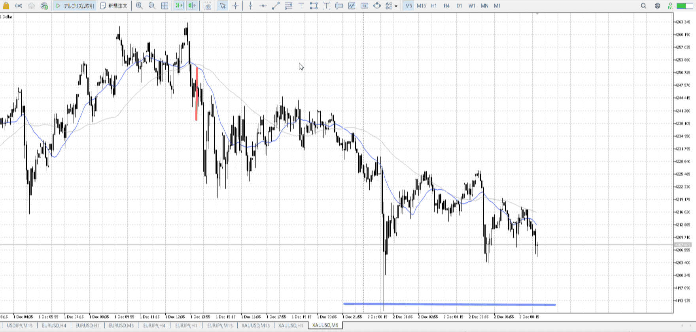Open the XAUUSD,M15 chart tab
The height and width of the screenshot is (332, 696).
pos(256,326)
